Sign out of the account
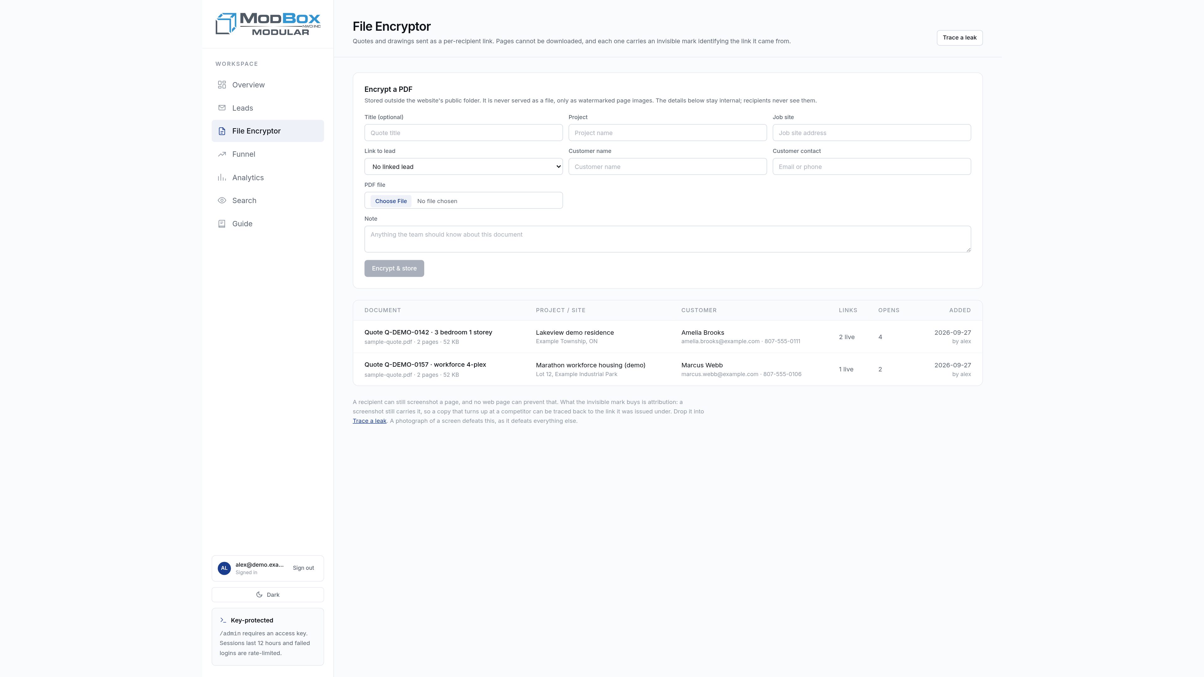Viewport: 1204px width, 677px height. click(x=303, y=568)
